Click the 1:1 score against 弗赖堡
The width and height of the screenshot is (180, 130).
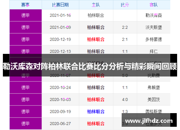(x=125, y=88)
